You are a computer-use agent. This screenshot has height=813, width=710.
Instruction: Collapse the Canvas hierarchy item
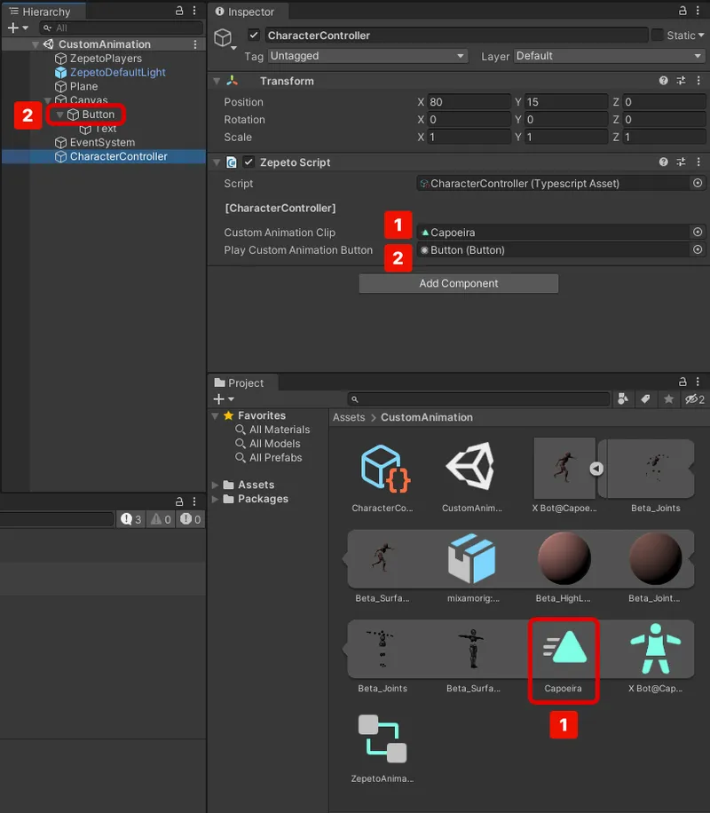pos(49,100)
